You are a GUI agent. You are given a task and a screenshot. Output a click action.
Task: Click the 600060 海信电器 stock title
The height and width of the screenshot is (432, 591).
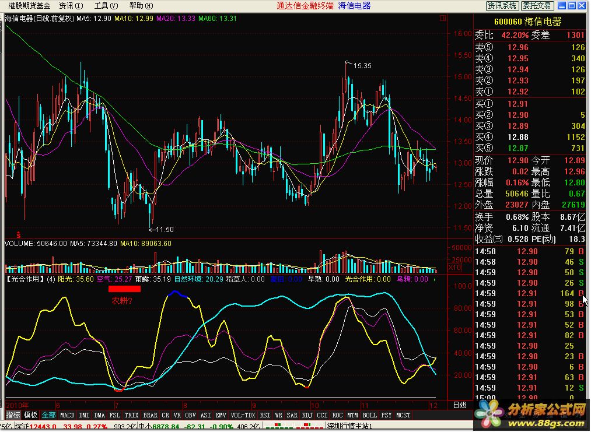[527, 22]
